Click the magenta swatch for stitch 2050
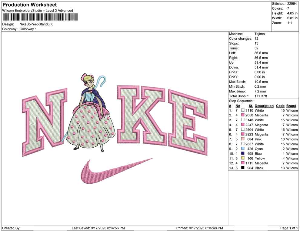Screen dimensions: 300x231 point(243,115)
